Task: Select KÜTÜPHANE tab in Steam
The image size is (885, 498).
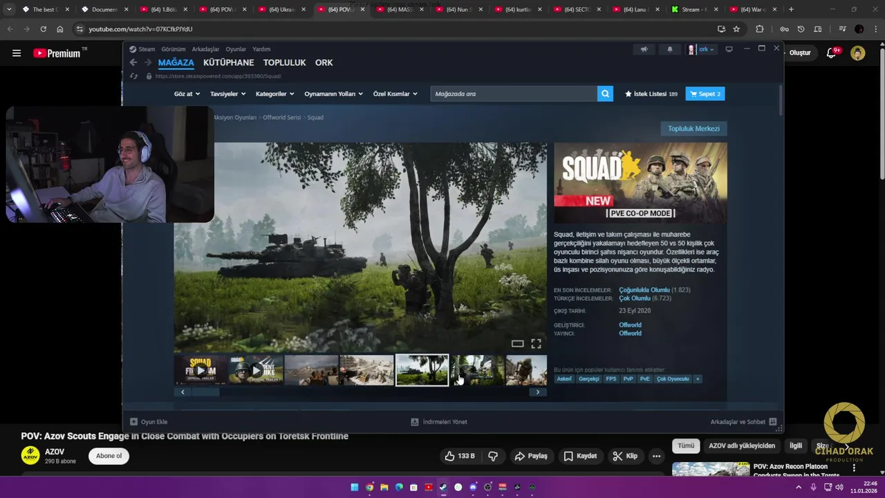Action: pos(228,62)
